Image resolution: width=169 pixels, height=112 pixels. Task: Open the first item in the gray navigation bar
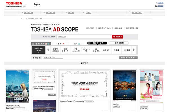coord(28,13)
